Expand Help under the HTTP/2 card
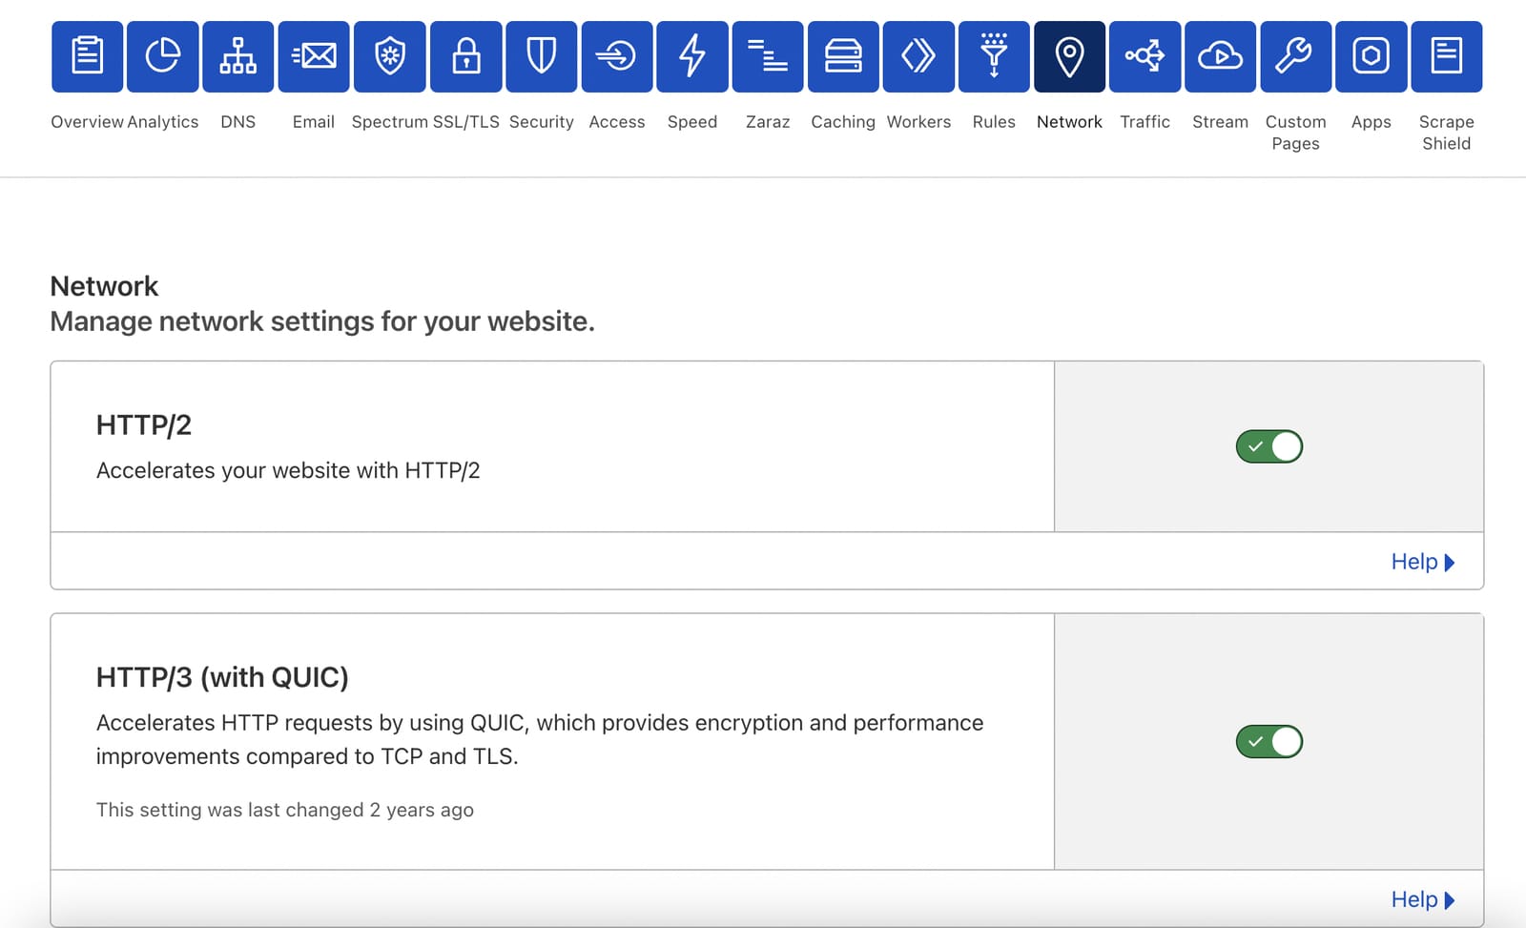The image size is (1526, 928). pos(1422,562)
